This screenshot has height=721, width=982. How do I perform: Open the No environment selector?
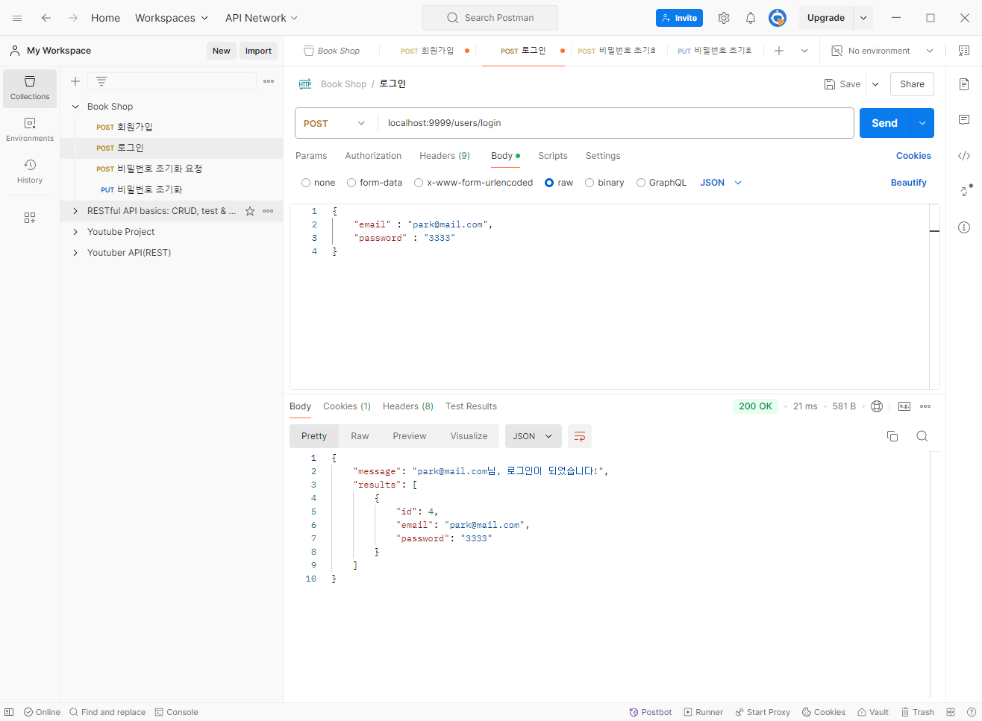click(x=883, y=51)
